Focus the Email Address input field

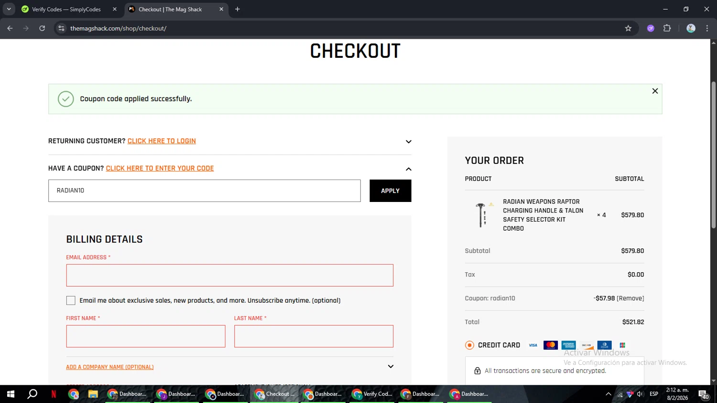coord(229,276)
